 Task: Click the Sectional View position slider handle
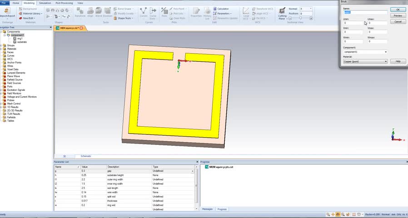[x=300, y=18]
